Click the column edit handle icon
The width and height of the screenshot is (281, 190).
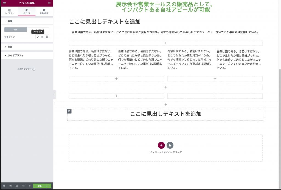coord(69,111)
